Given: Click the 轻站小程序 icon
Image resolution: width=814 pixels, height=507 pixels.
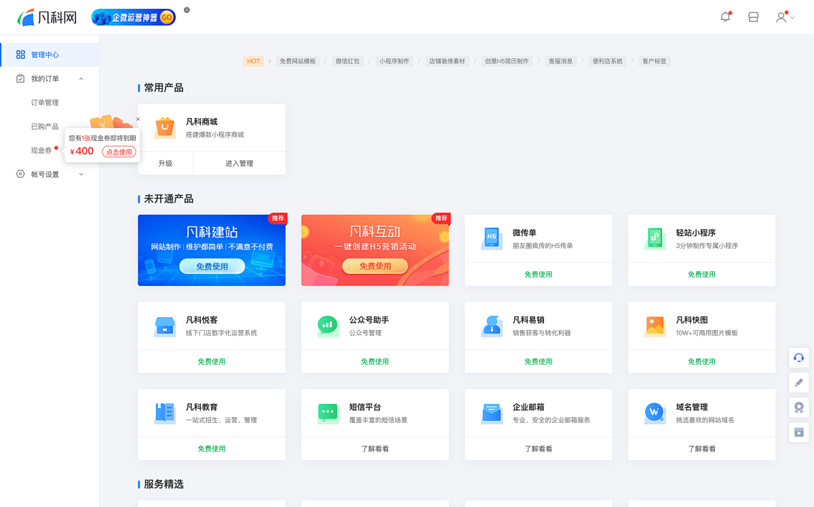Looking at the screenshot, I should [655, 239].
